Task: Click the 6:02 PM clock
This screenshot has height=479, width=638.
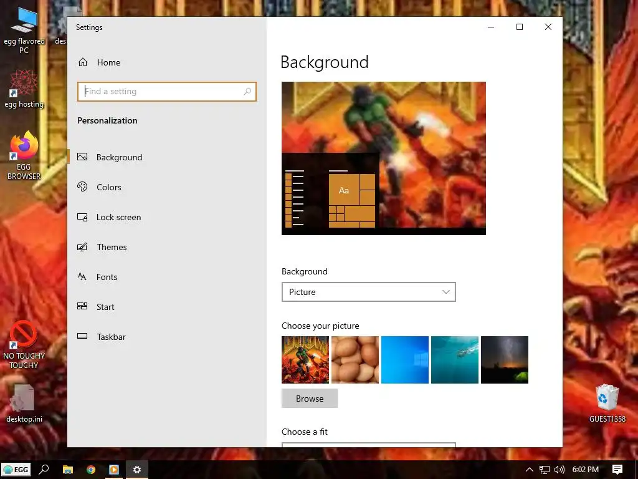Action: point(586,470)
